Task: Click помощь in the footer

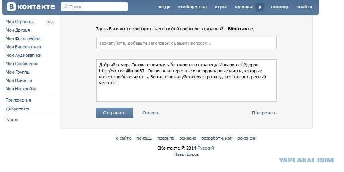Action: click(x=144, y=138)
